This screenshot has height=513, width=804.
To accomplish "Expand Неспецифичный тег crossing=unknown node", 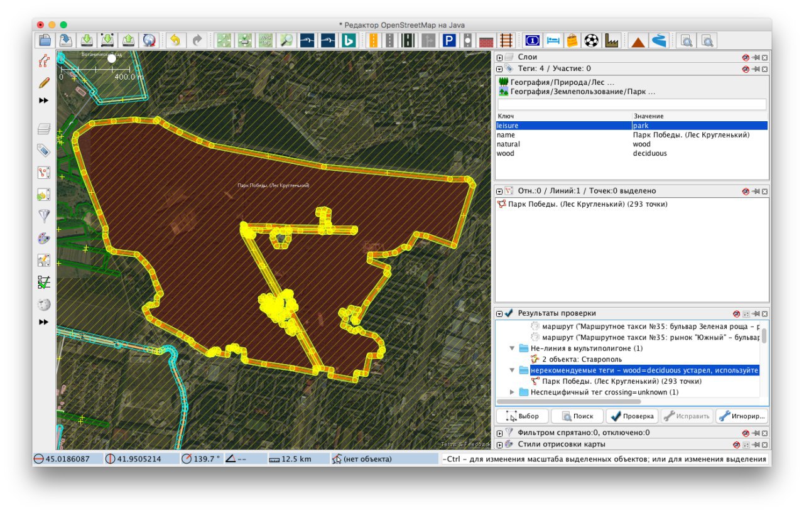I will pos(513,392).
